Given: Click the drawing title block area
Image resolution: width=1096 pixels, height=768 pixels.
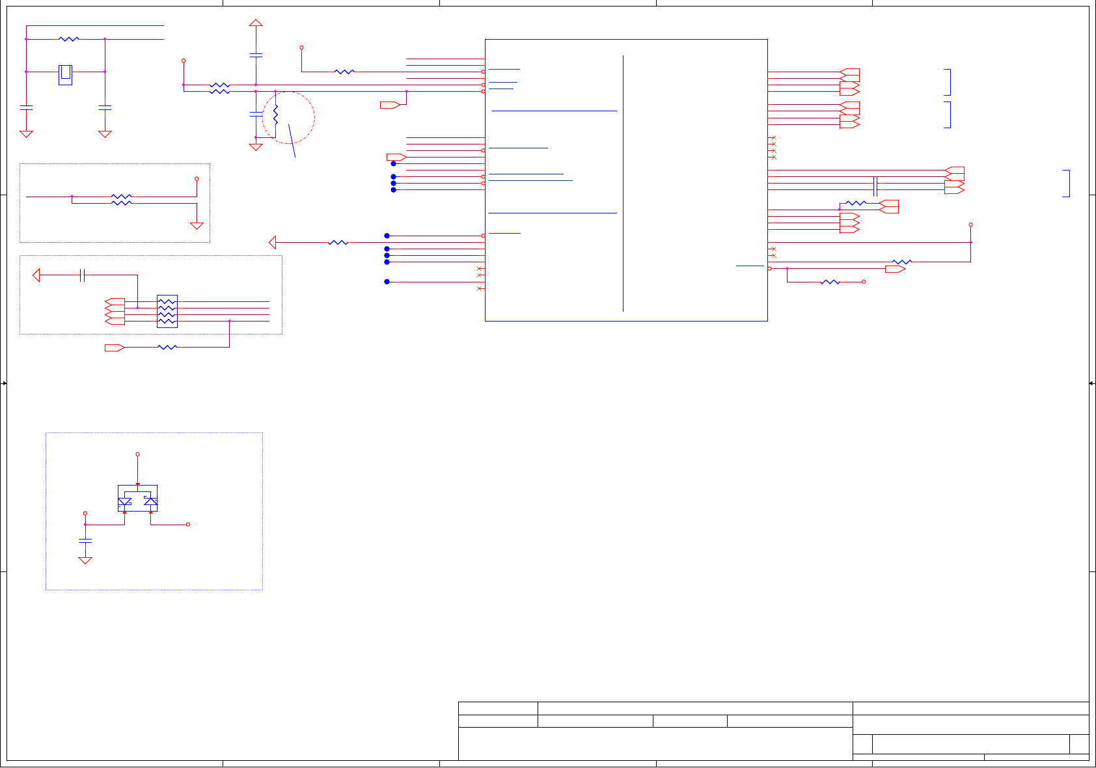Looking at the screenshot, I should click(773, 731).
